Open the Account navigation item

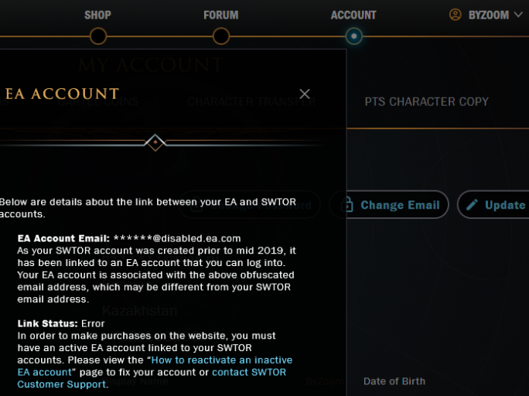click(x=353, y=15)
